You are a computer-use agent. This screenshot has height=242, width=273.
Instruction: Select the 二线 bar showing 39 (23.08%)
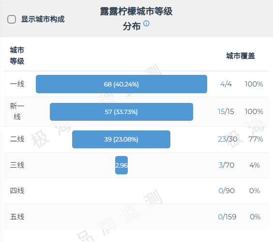point(121,139)
